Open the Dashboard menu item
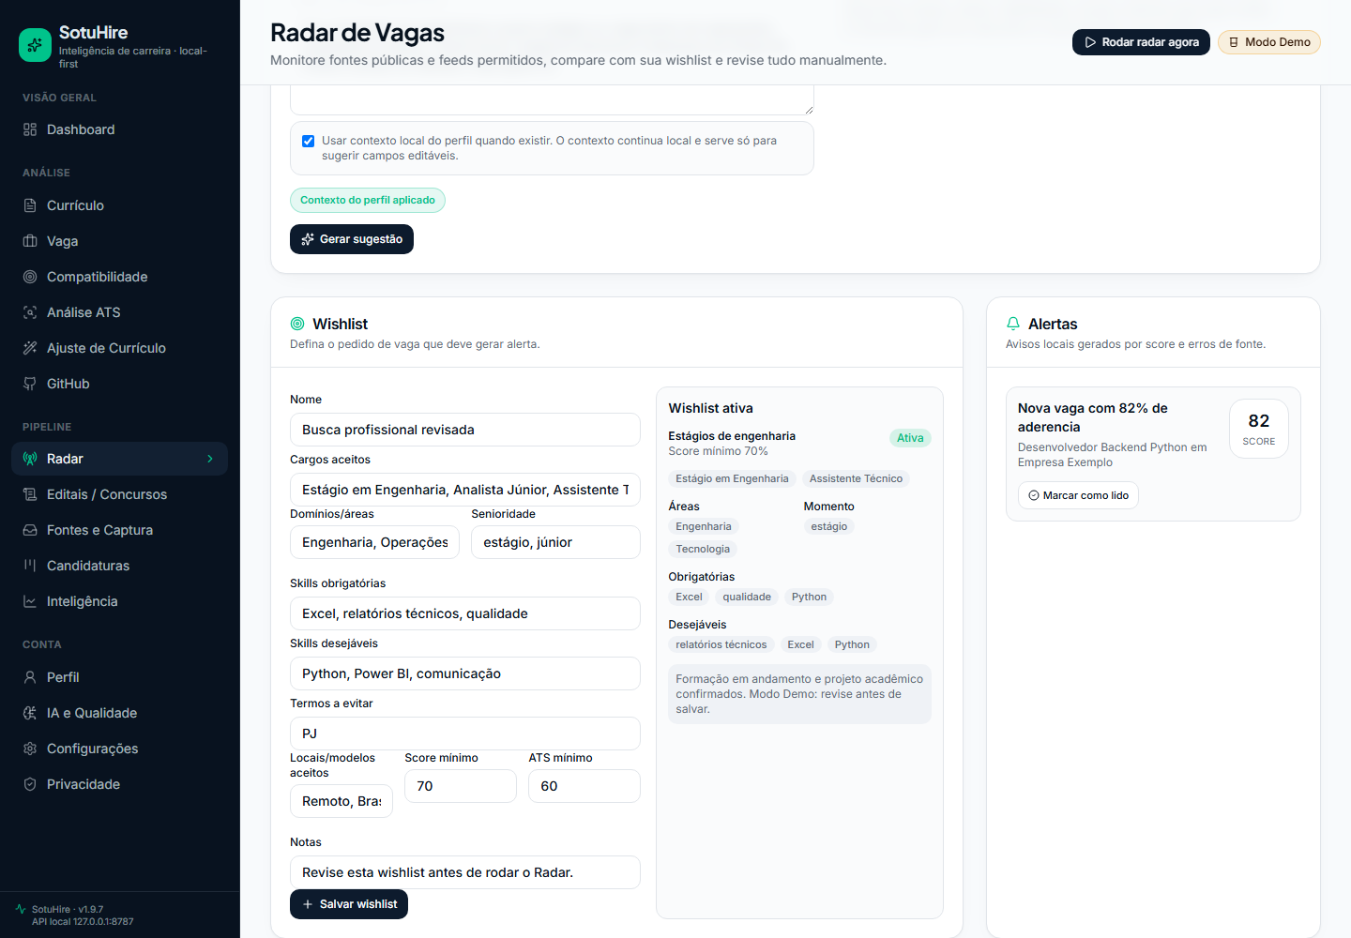Image resolution: width=1351 pixels, height=938 pixels. [x=119, y=129]
